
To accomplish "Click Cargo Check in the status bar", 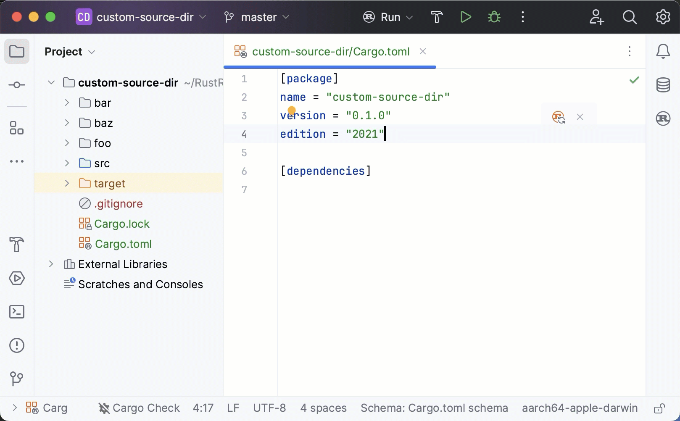I will tap(139, 408).
